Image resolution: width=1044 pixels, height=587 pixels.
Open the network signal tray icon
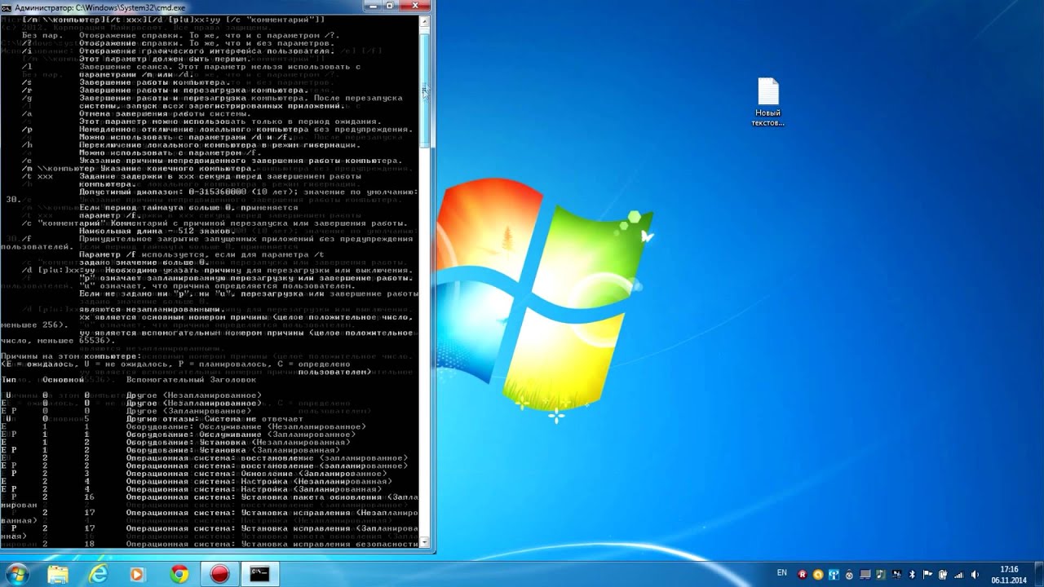click(958, 575)
